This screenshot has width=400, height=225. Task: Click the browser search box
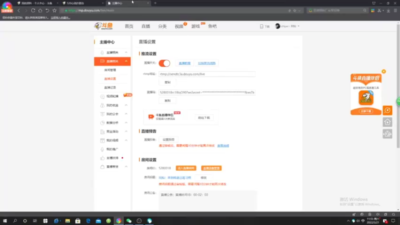(337, 10)
